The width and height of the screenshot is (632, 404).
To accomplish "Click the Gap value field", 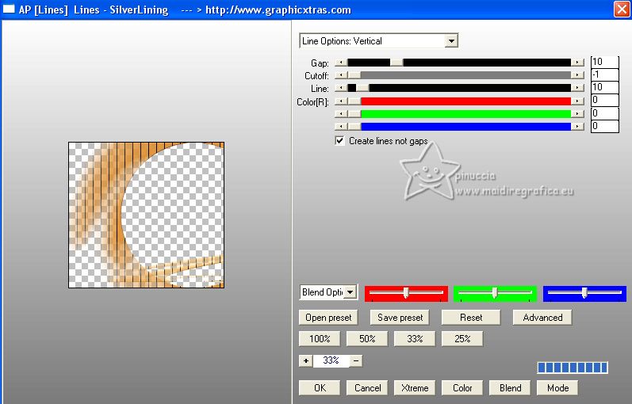I will tap(604, 62).
